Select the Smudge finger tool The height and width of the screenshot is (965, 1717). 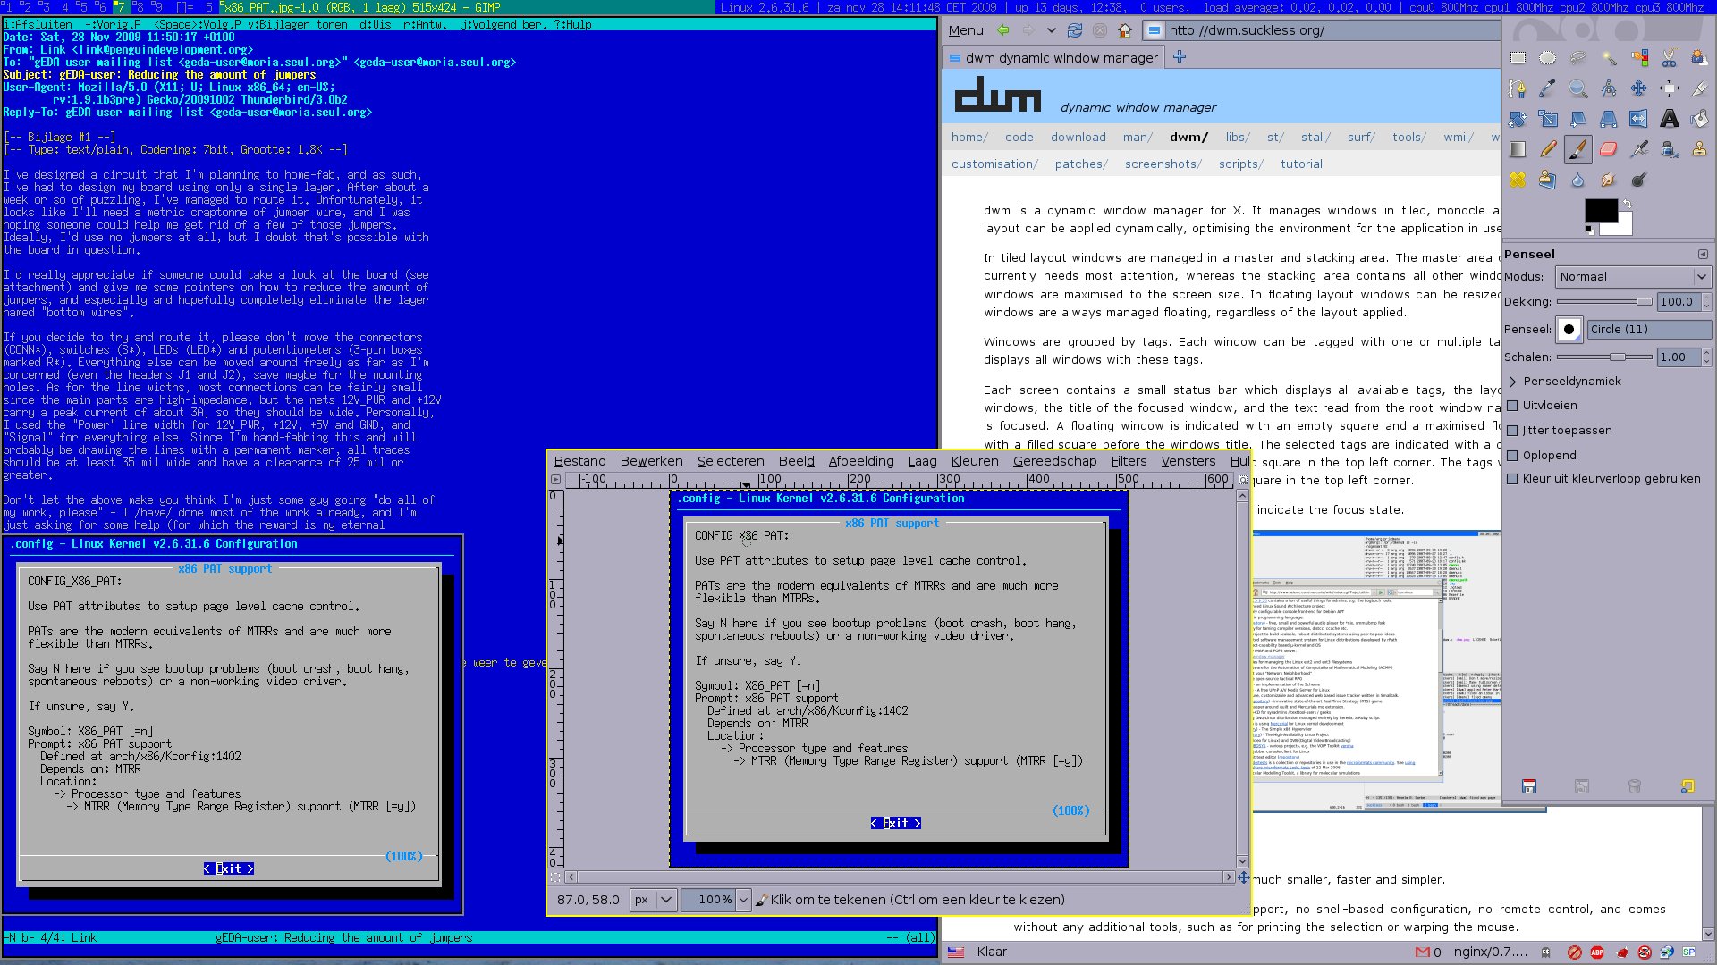[x=1609, y=180]
